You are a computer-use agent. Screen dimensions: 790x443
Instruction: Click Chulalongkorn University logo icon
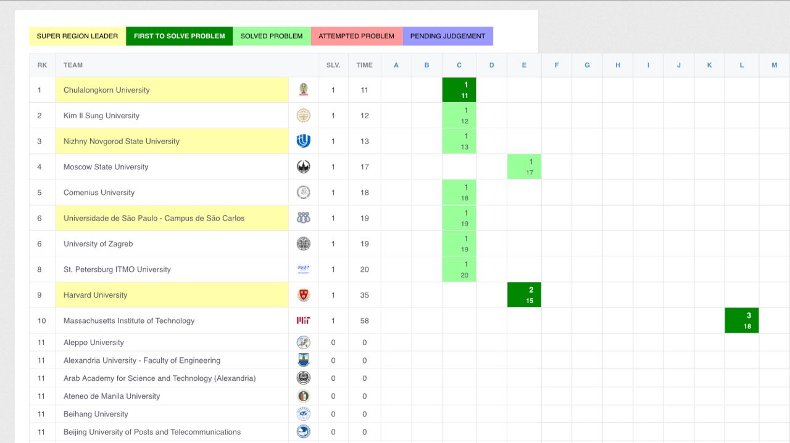303,90
